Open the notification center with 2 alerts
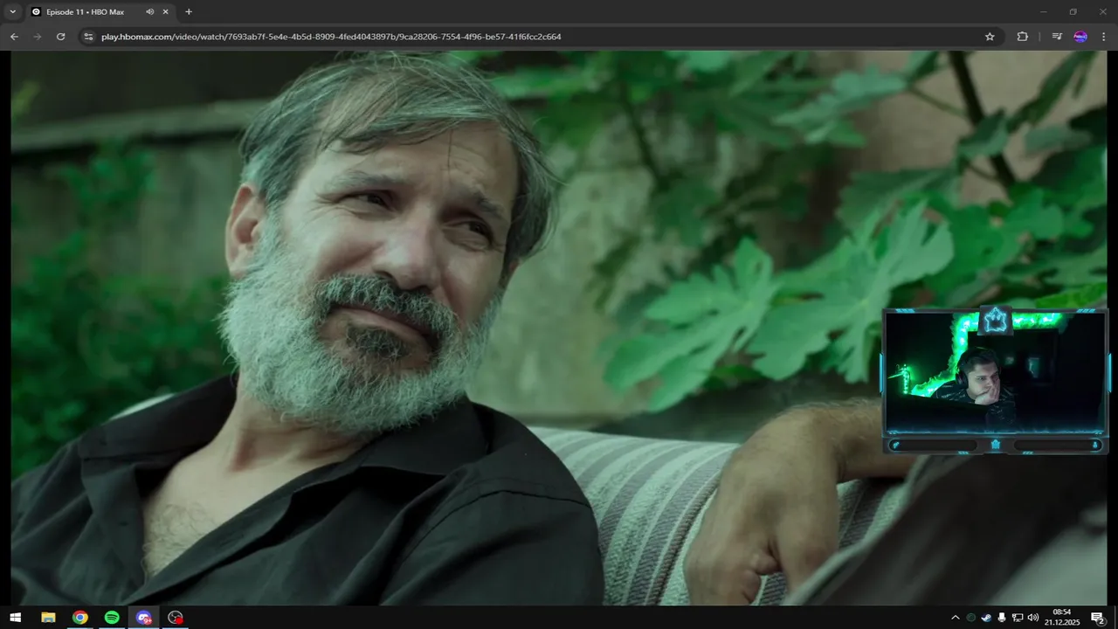This screenshot has height=629, width=1118. click(x=1098, y=618)
